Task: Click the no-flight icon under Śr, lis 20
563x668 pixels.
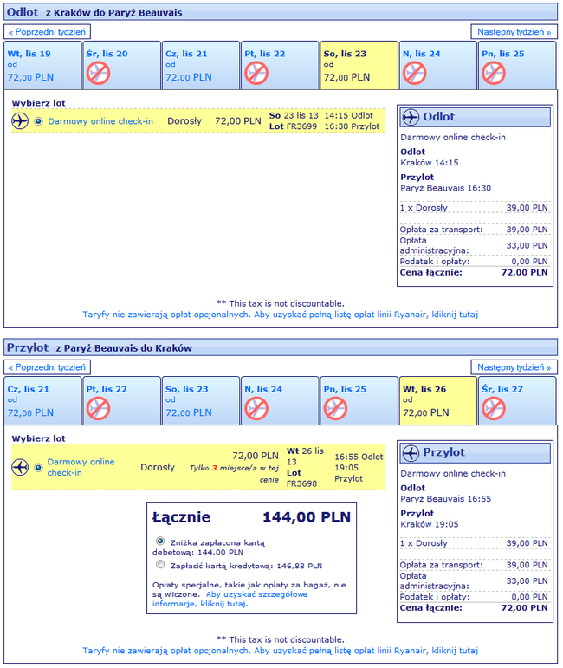Action: [98, 73]
